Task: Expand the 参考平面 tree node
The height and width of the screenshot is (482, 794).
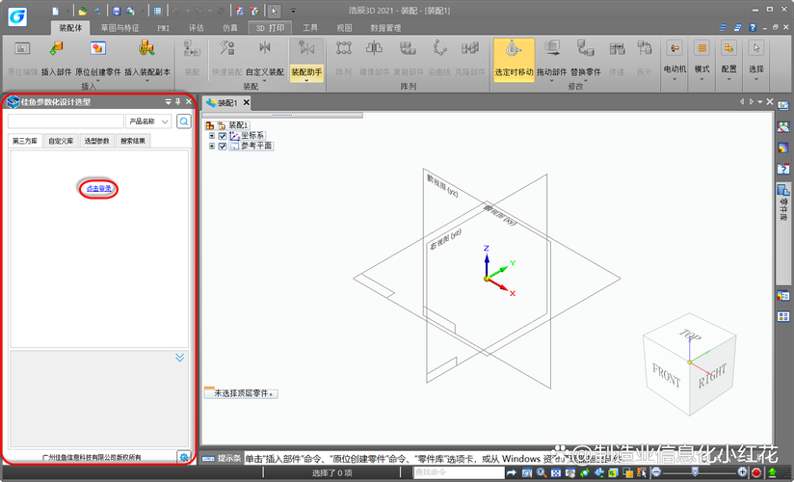Action: (212, 146)
